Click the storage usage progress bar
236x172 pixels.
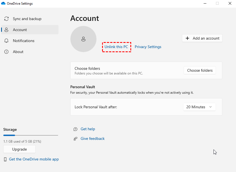tap(30, 135)
